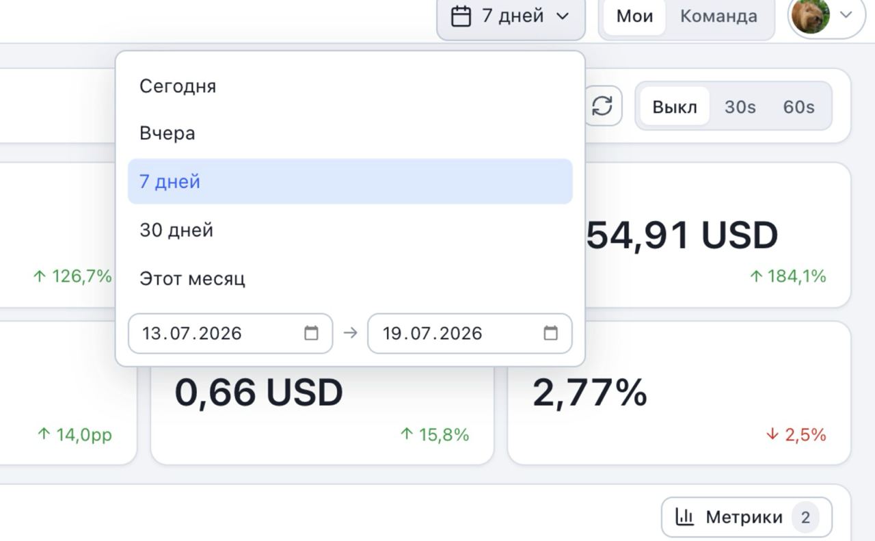Click the circular refresh arrows icon
Screen dimensions: 875x541
602,106
